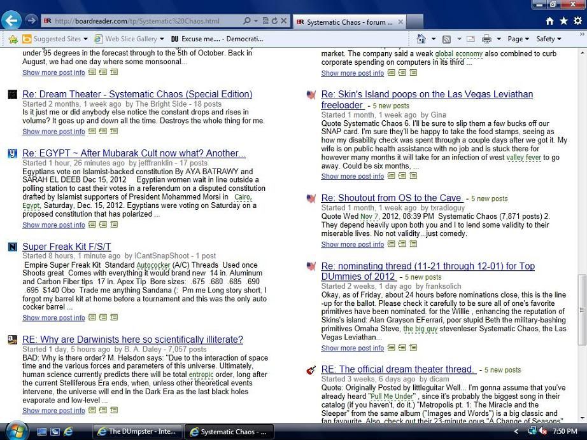Open Why are Darwinists scientifically illiterate post
Image resolution: width=587 pixels, height=440 pixels.
(132, 340)
